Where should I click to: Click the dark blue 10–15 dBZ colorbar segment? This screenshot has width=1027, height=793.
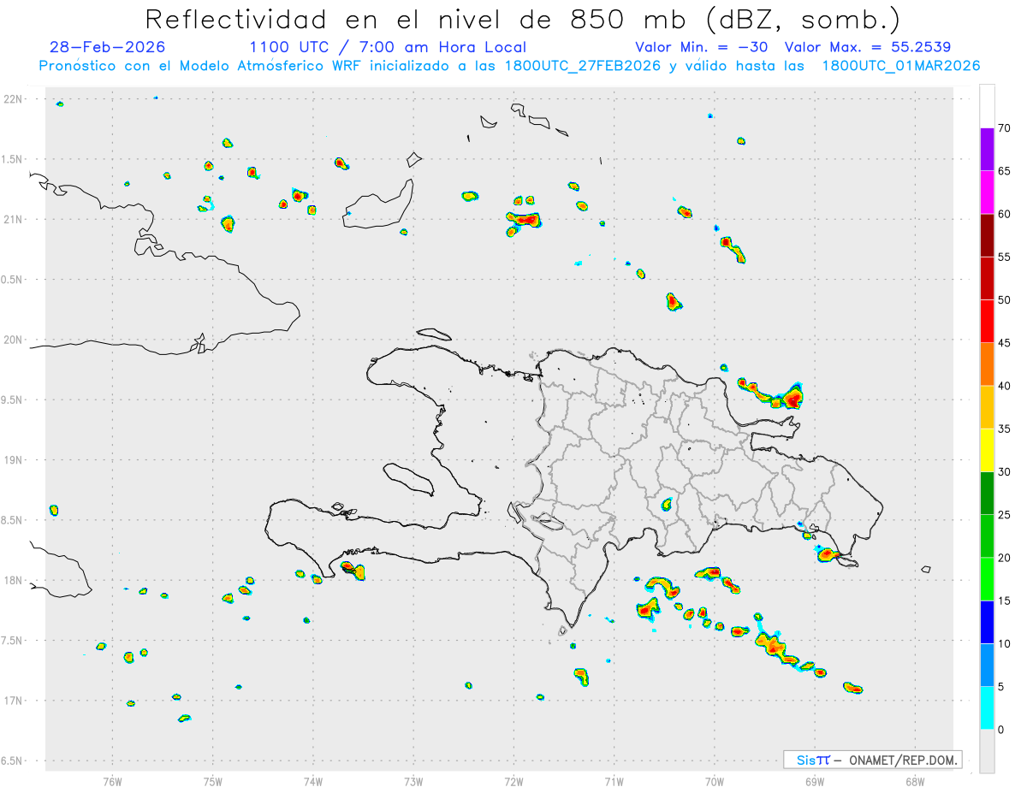(987, 622)
